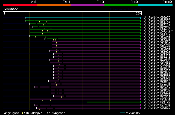Screen dimensions: 175x115
Task: Open hit UniRef100_Q9FI12
Action: (157, 36)
